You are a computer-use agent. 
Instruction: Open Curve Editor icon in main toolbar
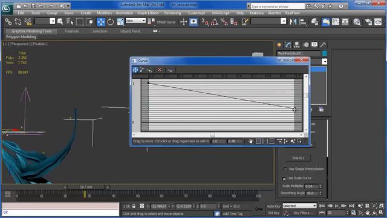tap(336, 22)
